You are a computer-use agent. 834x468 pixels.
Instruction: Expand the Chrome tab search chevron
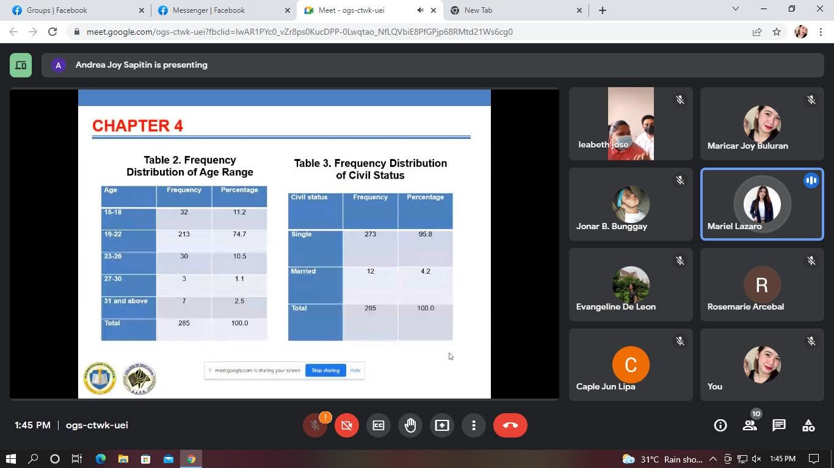736,9
